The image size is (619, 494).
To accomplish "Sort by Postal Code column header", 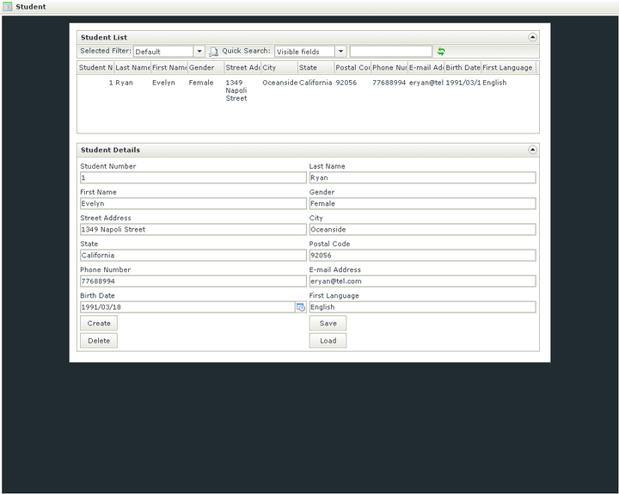I will (x=352, y=68).
